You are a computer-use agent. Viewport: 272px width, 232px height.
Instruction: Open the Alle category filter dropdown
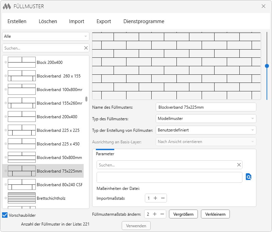coord(46,36)
